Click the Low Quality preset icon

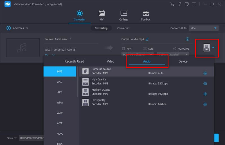click(85, 102)
